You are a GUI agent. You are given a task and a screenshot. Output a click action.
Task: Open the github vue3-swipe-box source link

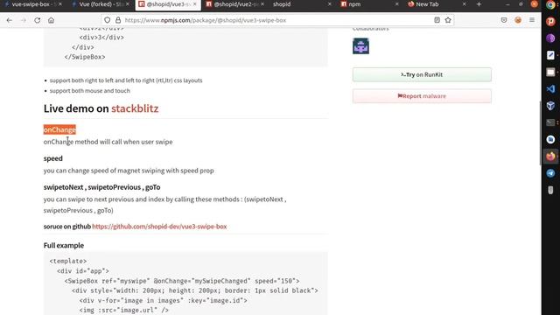159,227
